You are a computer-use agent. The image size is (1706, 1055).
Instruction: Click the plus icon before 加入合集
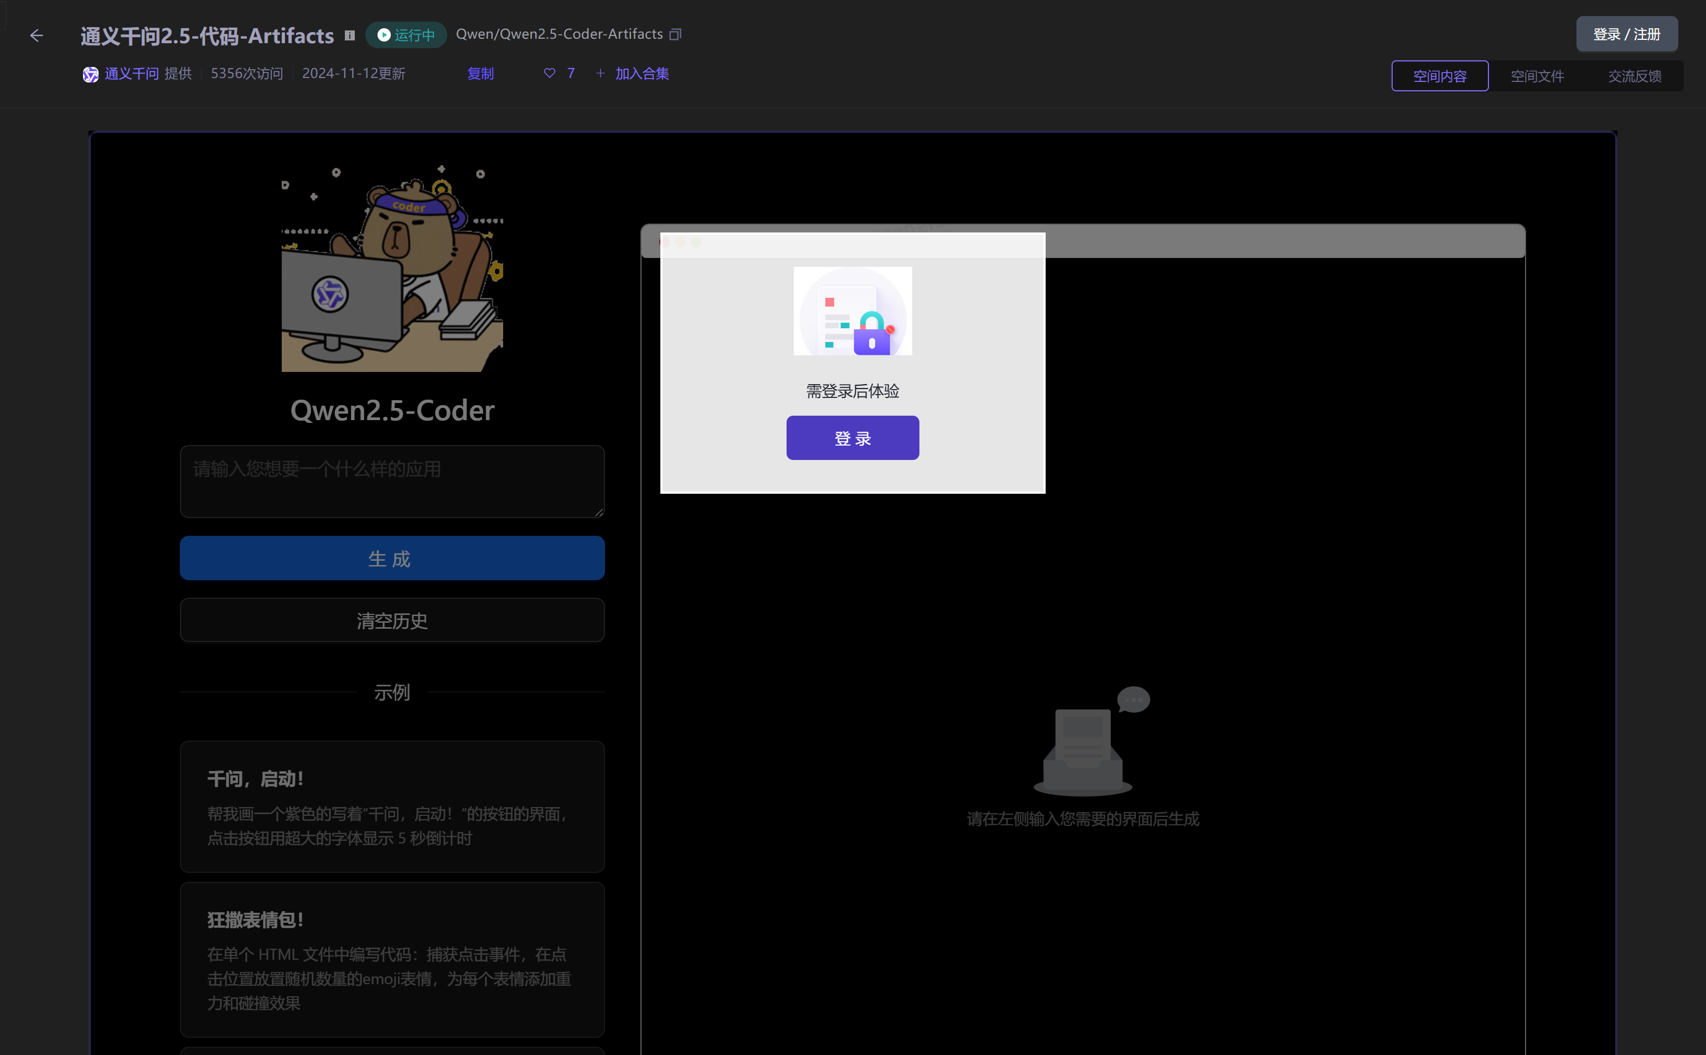tap(600, 73)
